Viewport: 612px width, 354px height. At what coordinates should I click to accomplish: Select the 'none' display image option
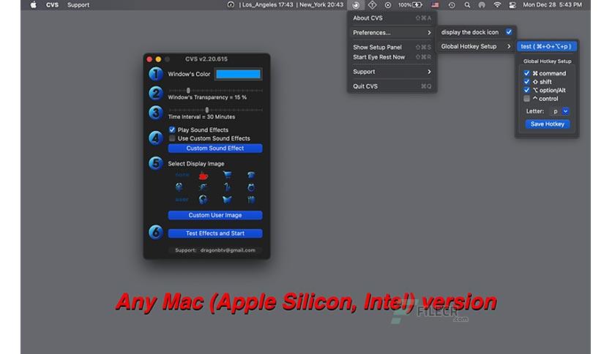(x=182, y=175)
